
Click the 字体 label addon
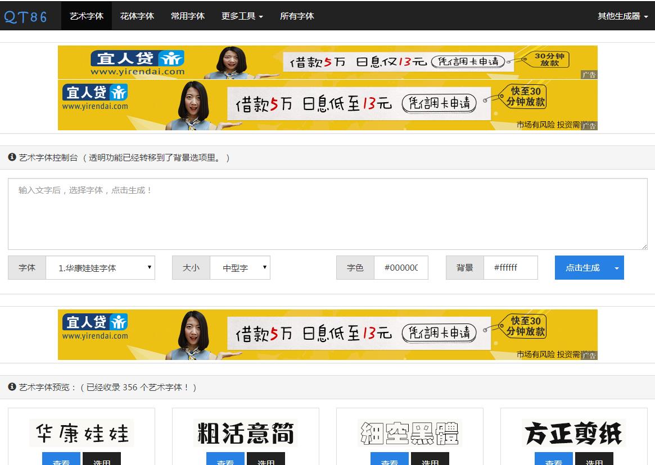point(27,267)
